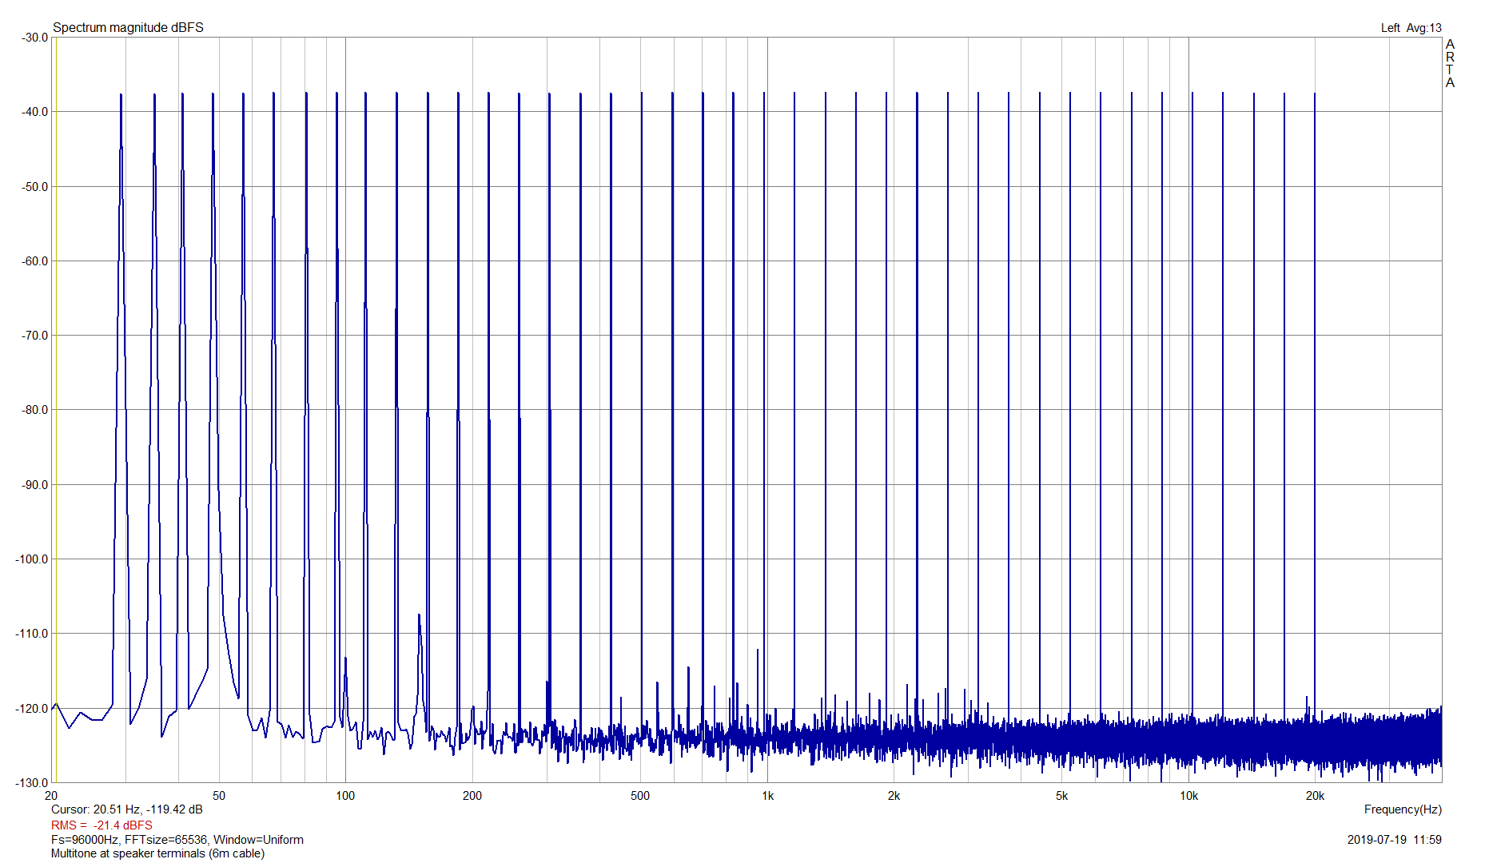Click the '-130.0' y-axis label
This screenshot has height=863, width=1493.
(x=32, y=783)
